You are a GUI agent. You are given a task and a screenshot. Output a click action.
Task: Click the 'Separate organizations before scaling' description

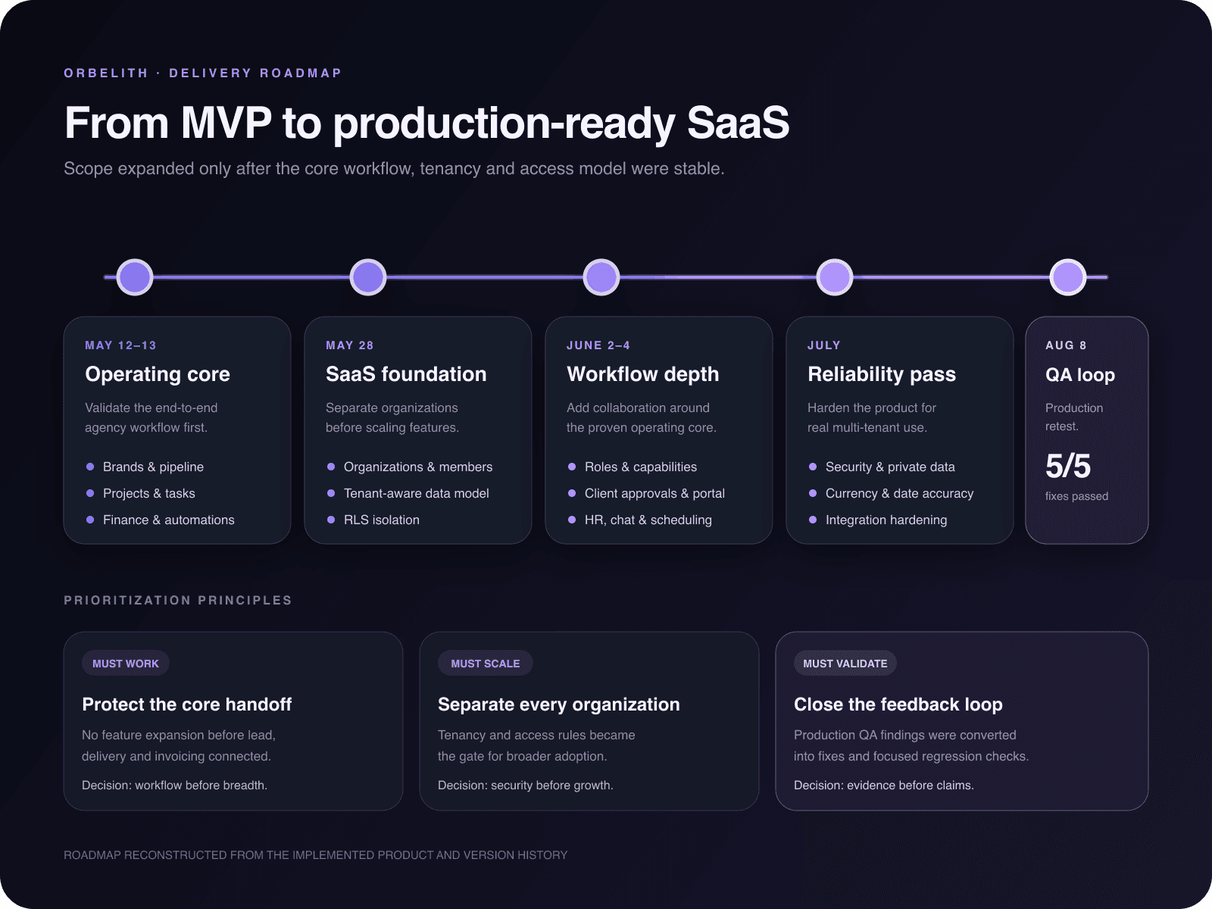coord(392,417)
